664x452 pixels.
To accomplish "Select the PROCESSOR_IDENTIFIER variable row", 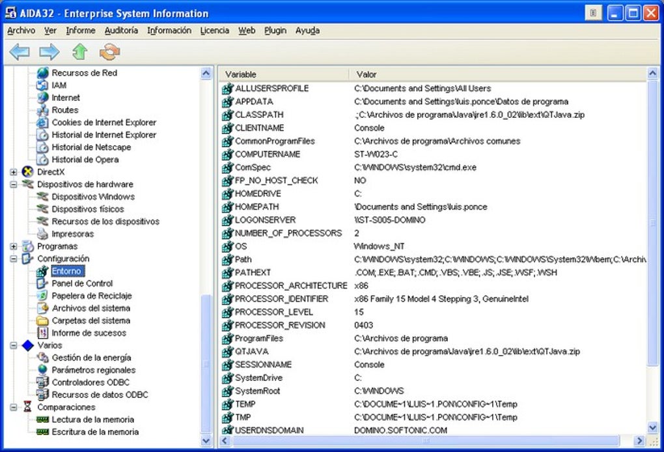I will 281,299.
